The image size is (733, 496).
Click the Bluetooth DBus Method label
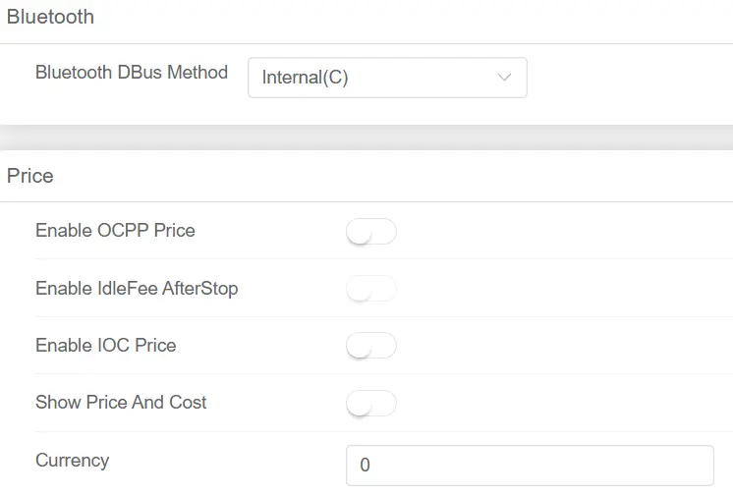[x=132, y=72]
